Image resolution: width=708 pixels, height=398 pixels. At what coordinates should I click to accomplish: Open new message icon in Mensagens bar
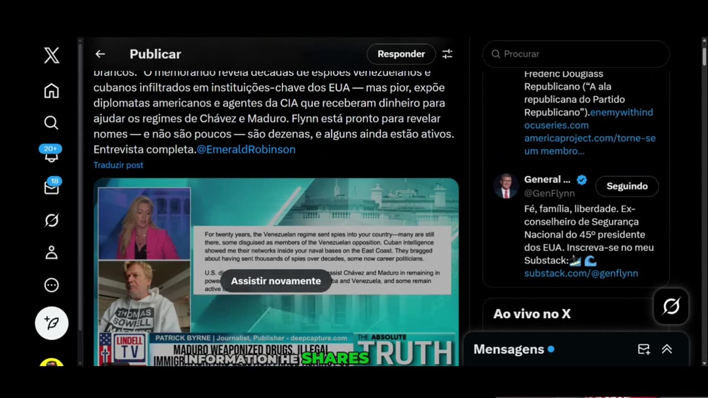644,349
